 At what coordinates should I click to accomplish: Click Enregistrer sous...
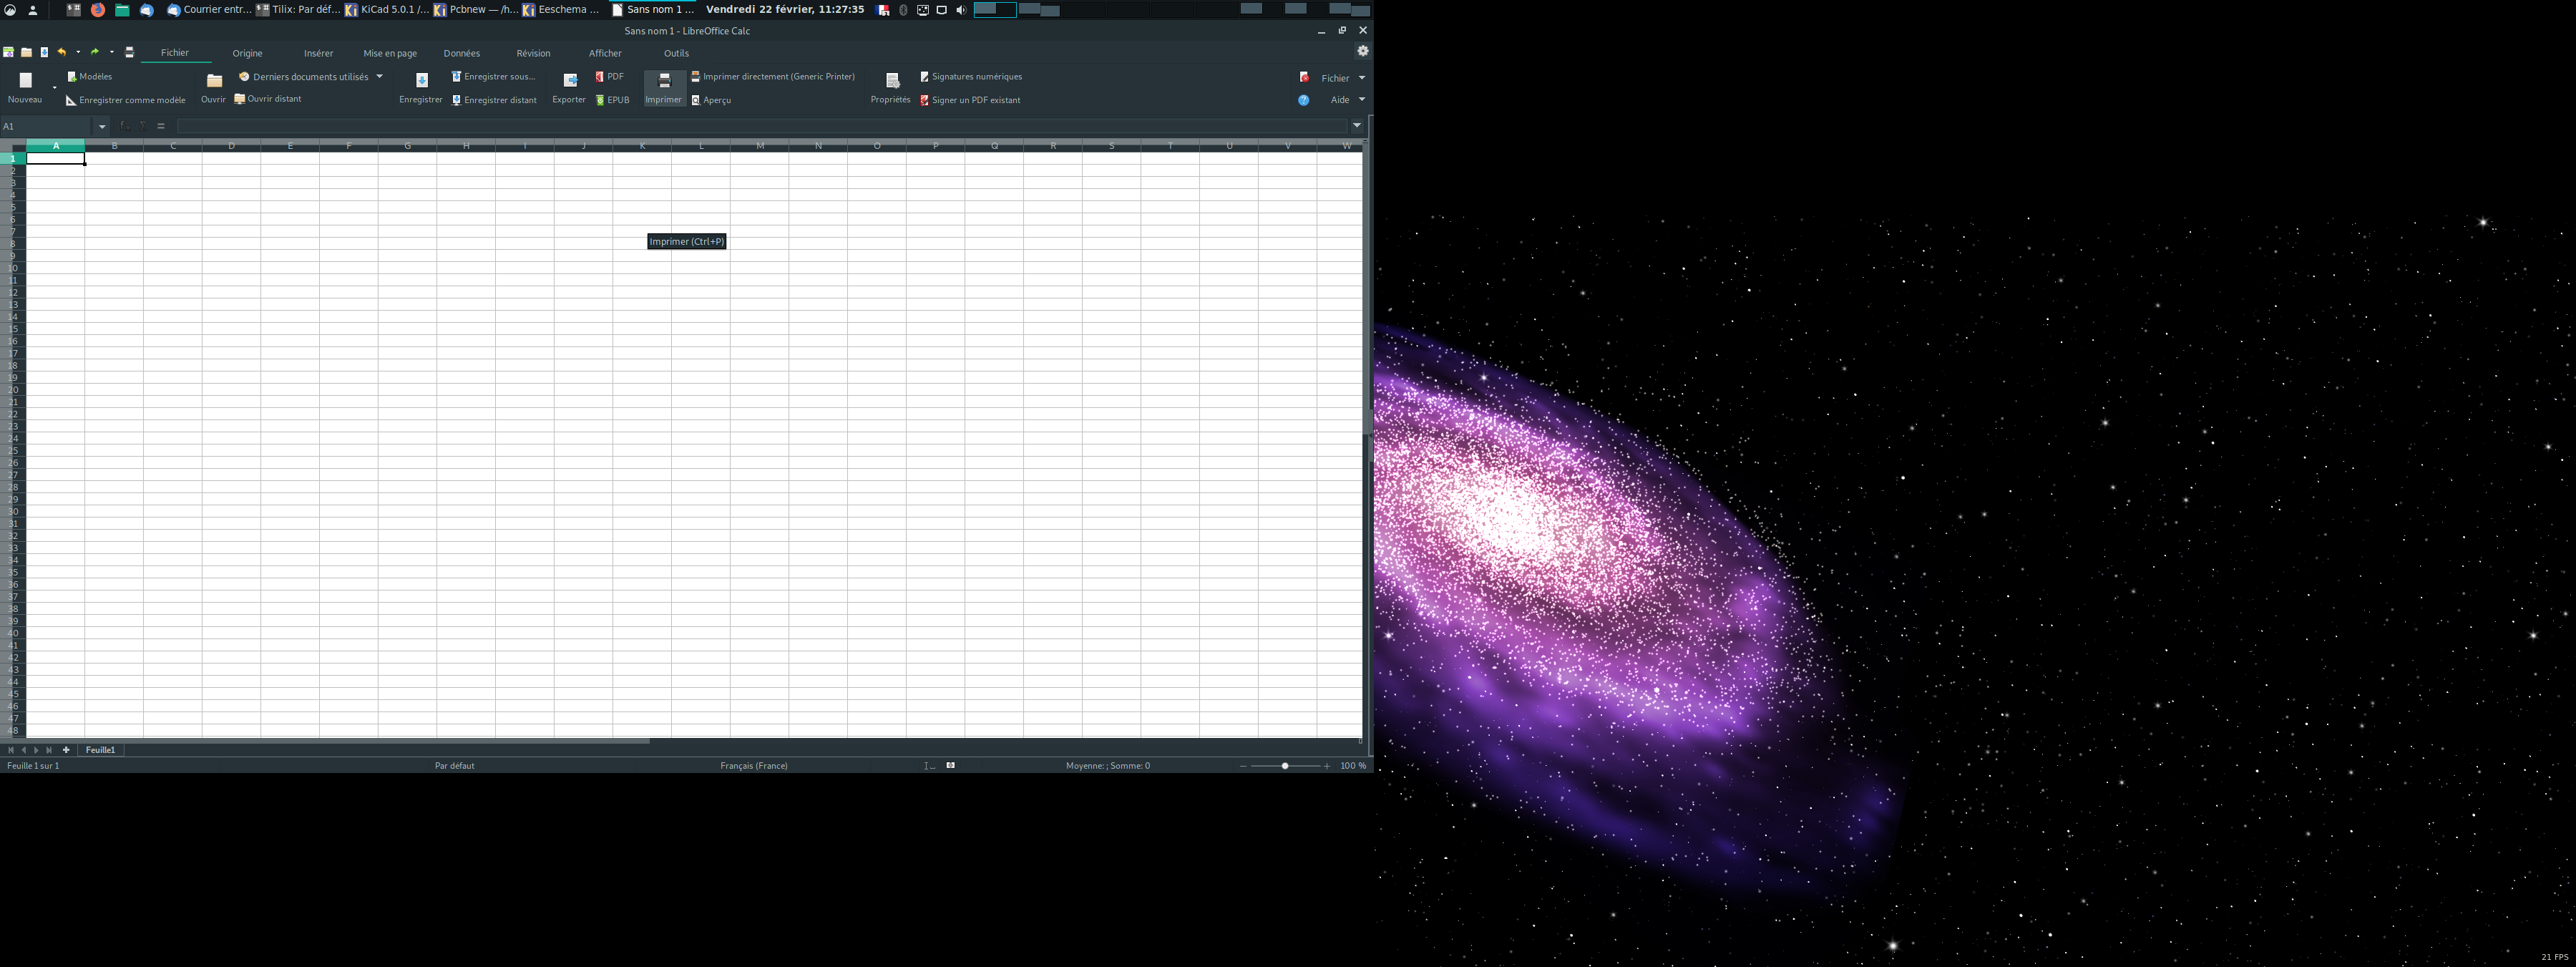[494, 77]
